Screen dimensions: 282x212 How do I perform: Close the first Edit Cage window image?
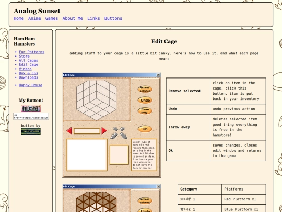pyautogui.click(x=158, y=75)
